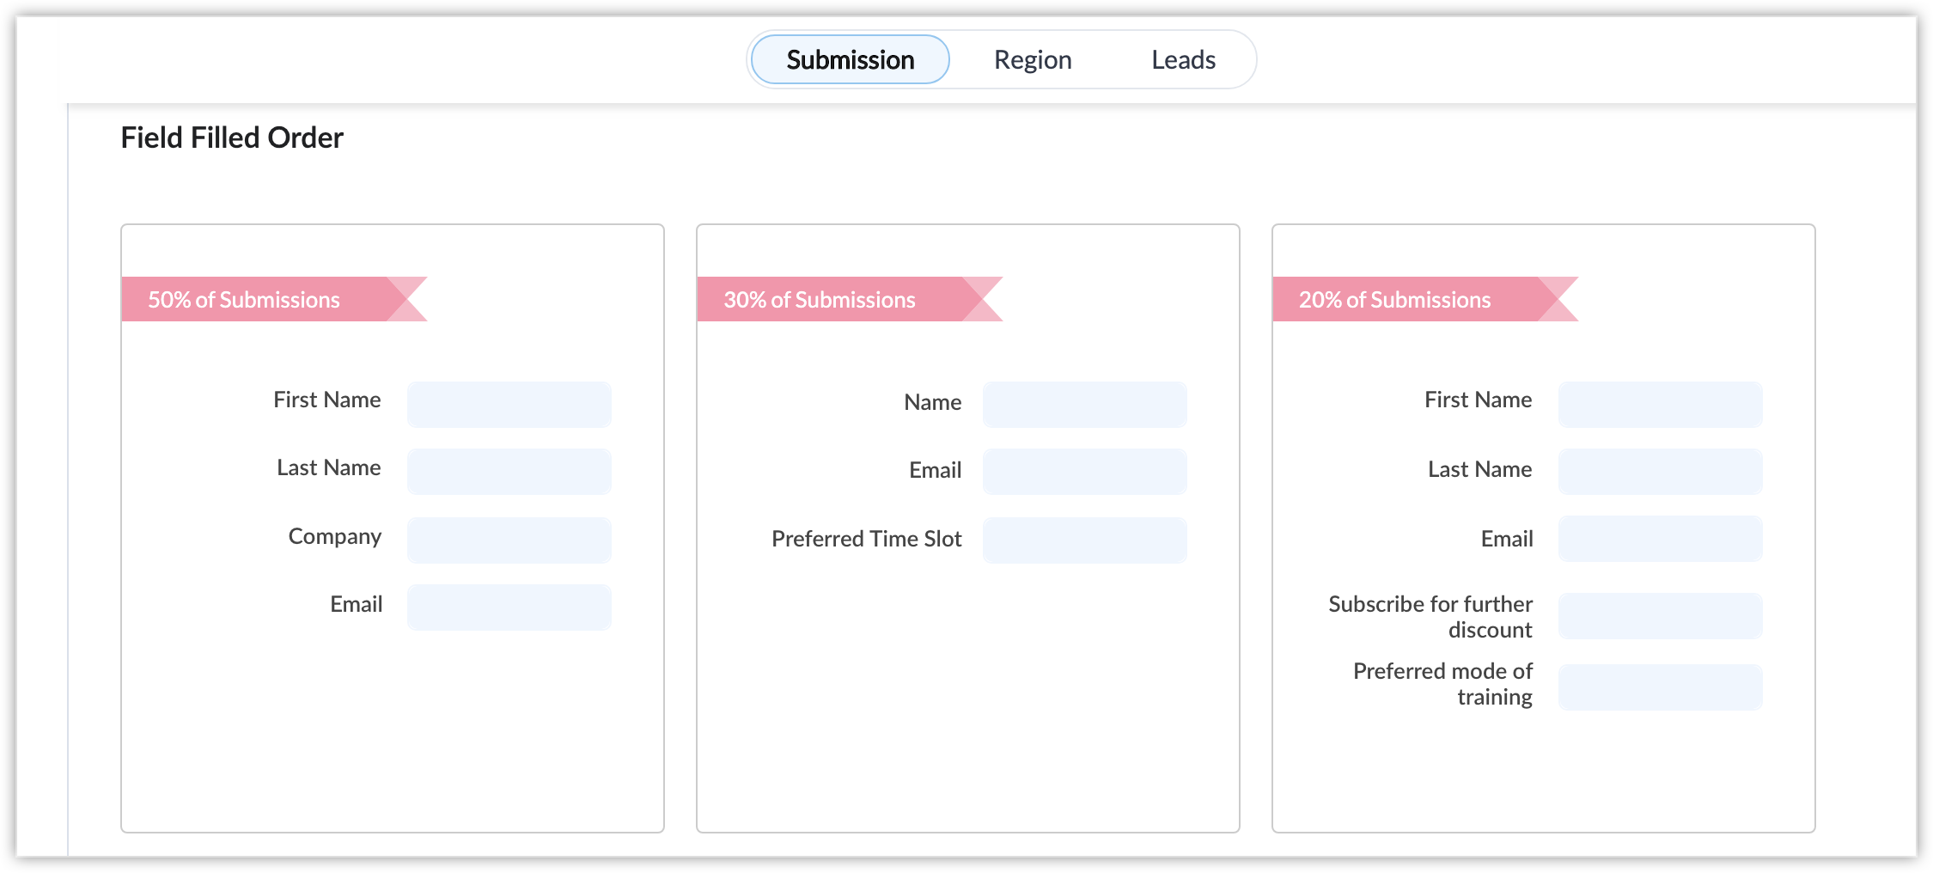The width and height of the screenshot is (1933, 873).
Task: Click the '30% of Submissions' ribbon banner
Action: (x=833, y=299)
